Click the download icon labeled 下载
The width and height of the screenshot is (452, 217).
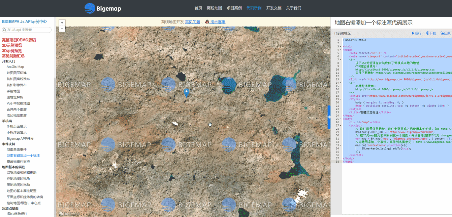(427, 33)
